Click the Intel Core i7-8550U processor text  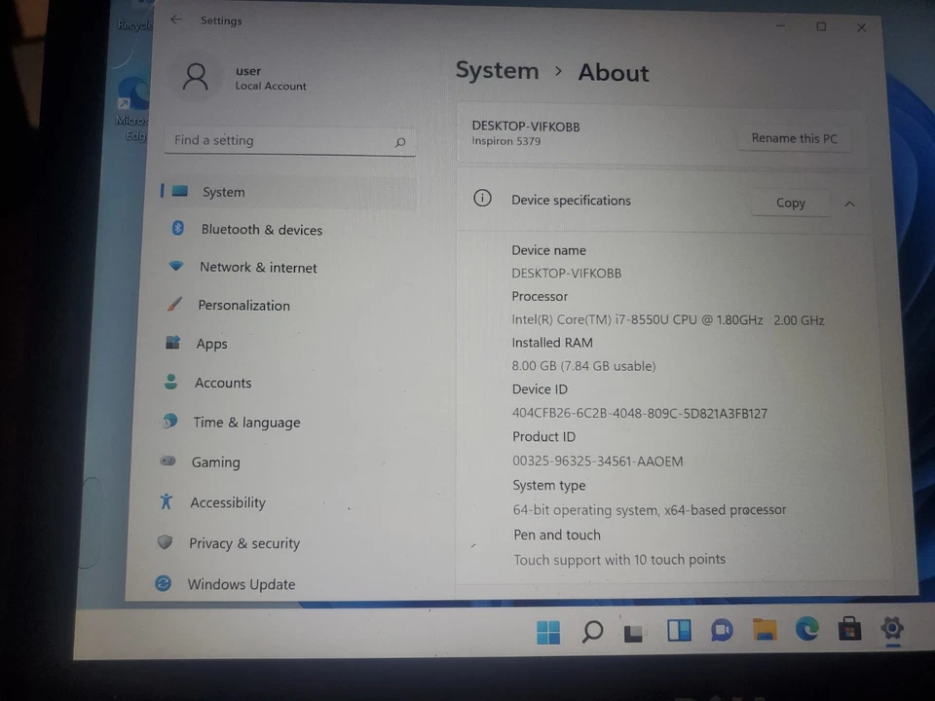pyautogui.click(x=668, y=320)
